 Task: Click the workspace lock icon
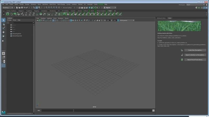(x=206, y=5)
